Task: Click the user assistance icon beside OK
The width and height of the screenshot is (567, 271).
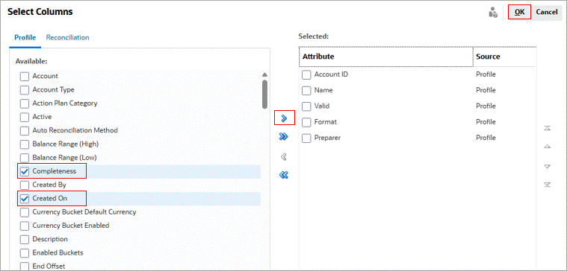Action: coord(493,12)
